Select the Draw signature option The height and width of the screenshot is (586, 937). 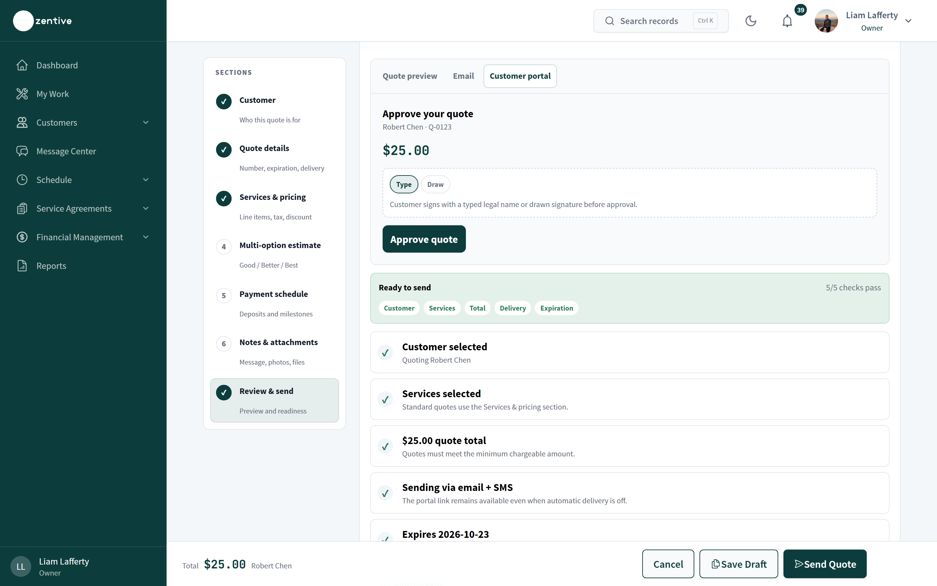pyautogui.click(x=435, y=185)
